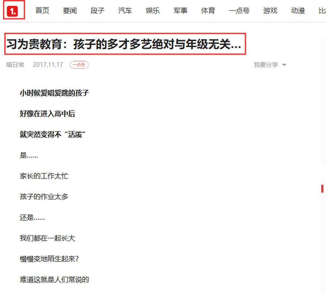Screen dimensions: 326x294
Task: Switch to the 娱乐 section
Action: 152,10
